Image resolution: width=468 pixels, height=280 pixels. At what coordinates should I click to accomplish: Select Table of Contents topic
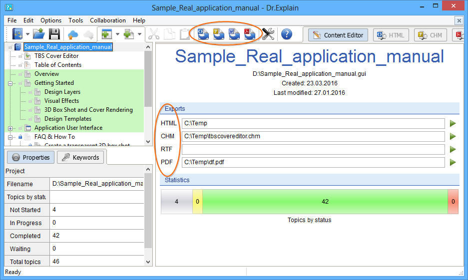tap(58, 65)
